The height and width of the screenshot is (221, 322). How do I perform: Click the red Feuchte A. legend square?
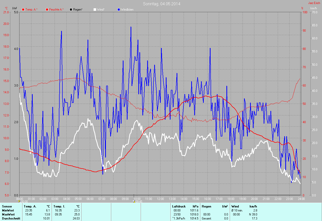coord(47,10)
